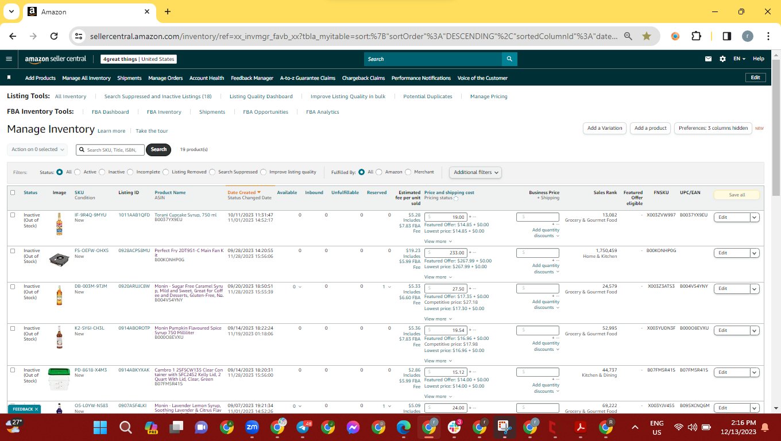
Task: Click the teal search magnifier button
Action: click(509, 59)
